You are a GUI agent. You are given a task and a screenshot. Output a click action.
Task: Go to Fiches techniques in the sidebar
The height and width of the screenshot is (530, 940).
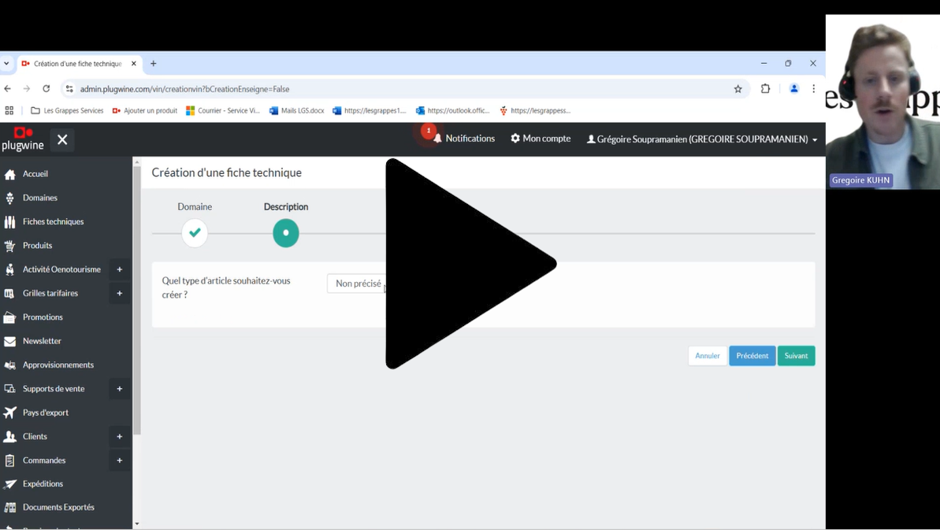(x=53, y=222)
